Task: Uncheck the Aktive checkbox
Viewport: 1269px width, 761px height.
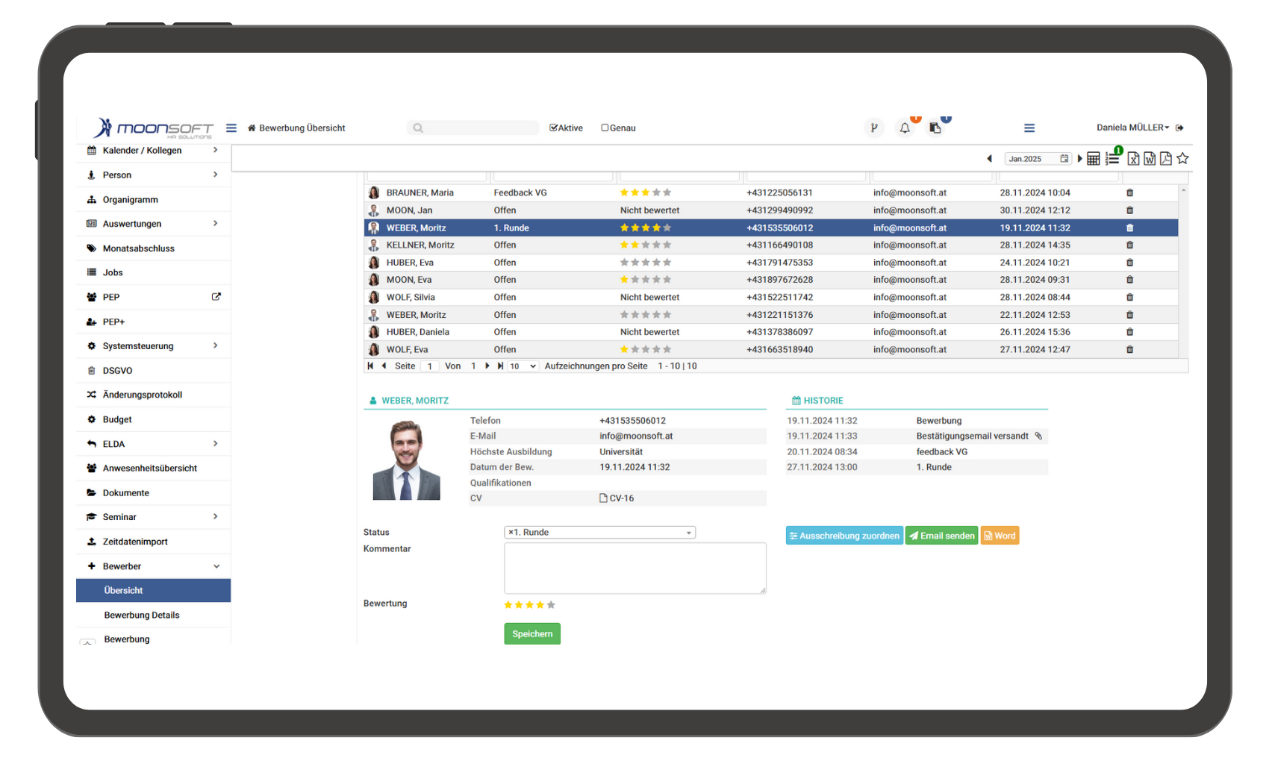Action: [x=554, y=128]
